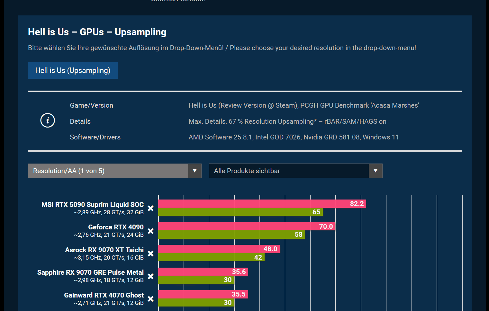Remove MSI RTX 5090 Suprim Liquid SOC entry

click(150, 208)
